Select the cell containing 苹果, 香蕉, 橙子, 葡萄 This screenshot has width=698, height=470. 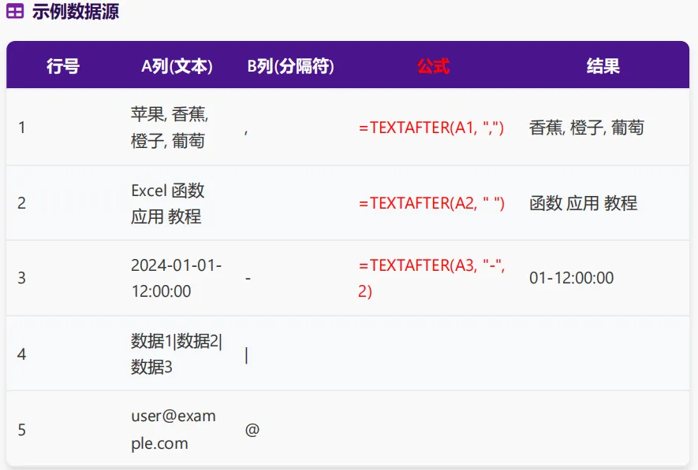(170, 128)
